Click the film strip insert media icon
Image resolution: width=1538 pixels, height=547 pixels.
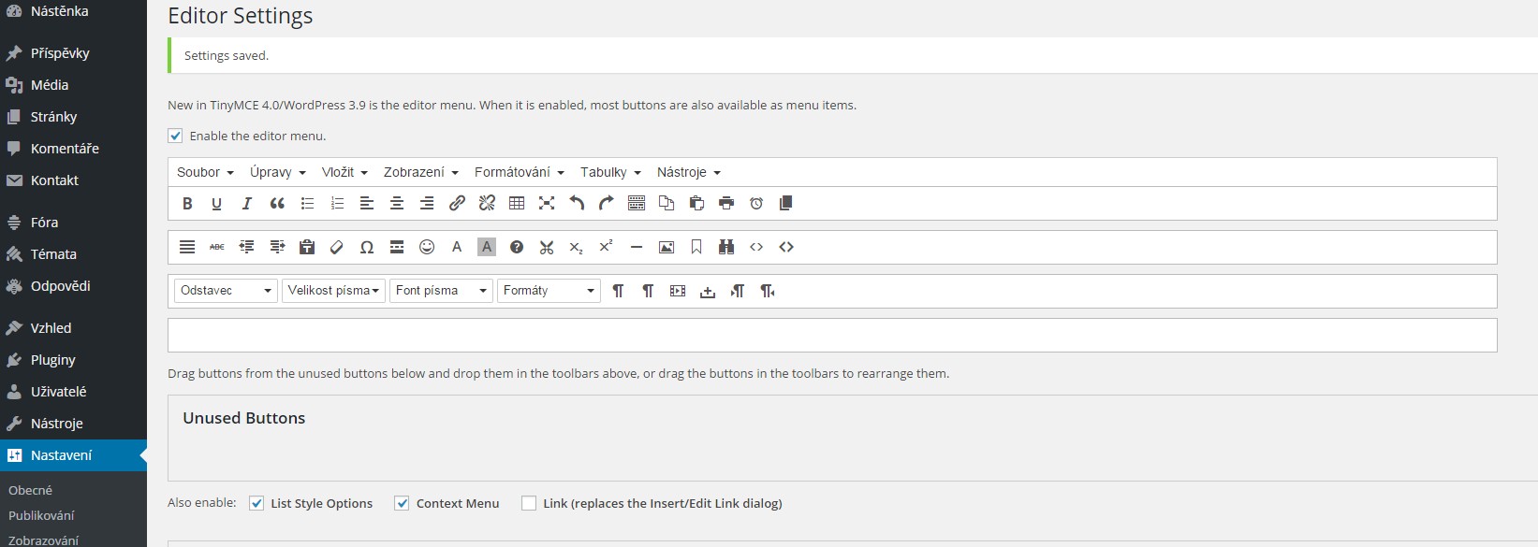click(678, 291)
